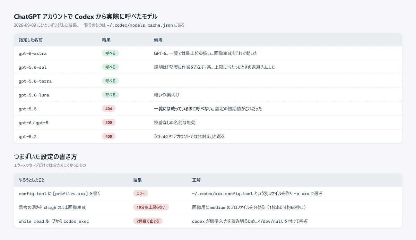Click the path ~/.codex/models_cache.json in subtitle
This screenshot has height=240, width=416.
coord(140,25)
